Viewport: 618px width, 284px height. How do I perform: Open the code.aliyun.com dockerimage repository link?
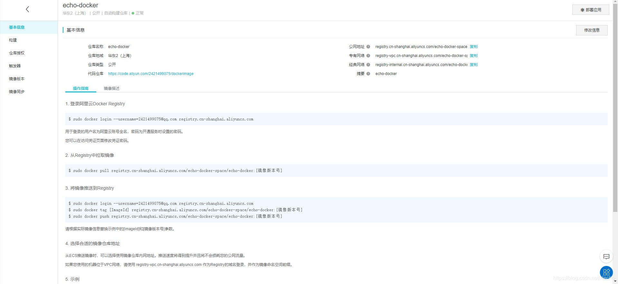(x=151, y=74)
